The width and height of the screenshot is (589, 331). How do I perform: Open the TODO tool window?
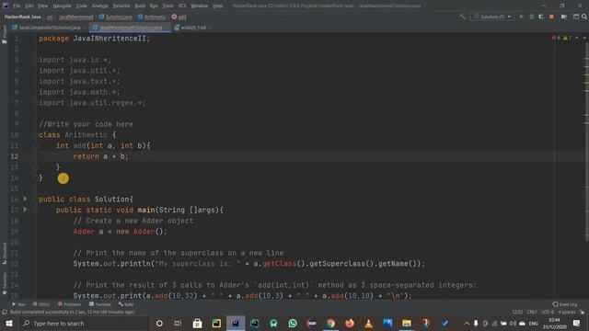coord(41,304)
